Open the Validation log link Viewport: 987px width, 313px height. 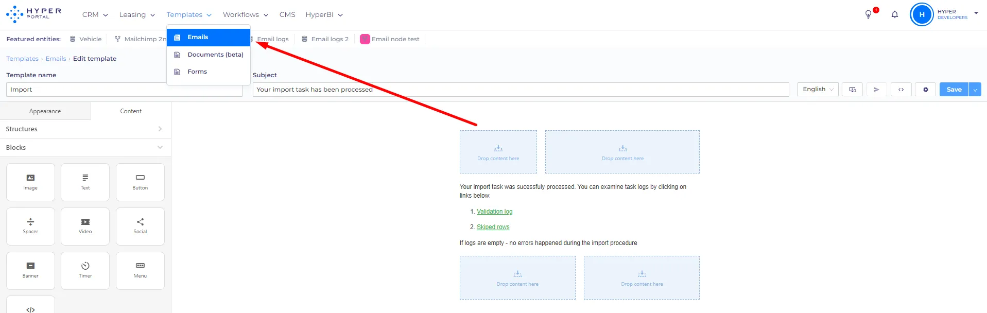click(495, 212)
